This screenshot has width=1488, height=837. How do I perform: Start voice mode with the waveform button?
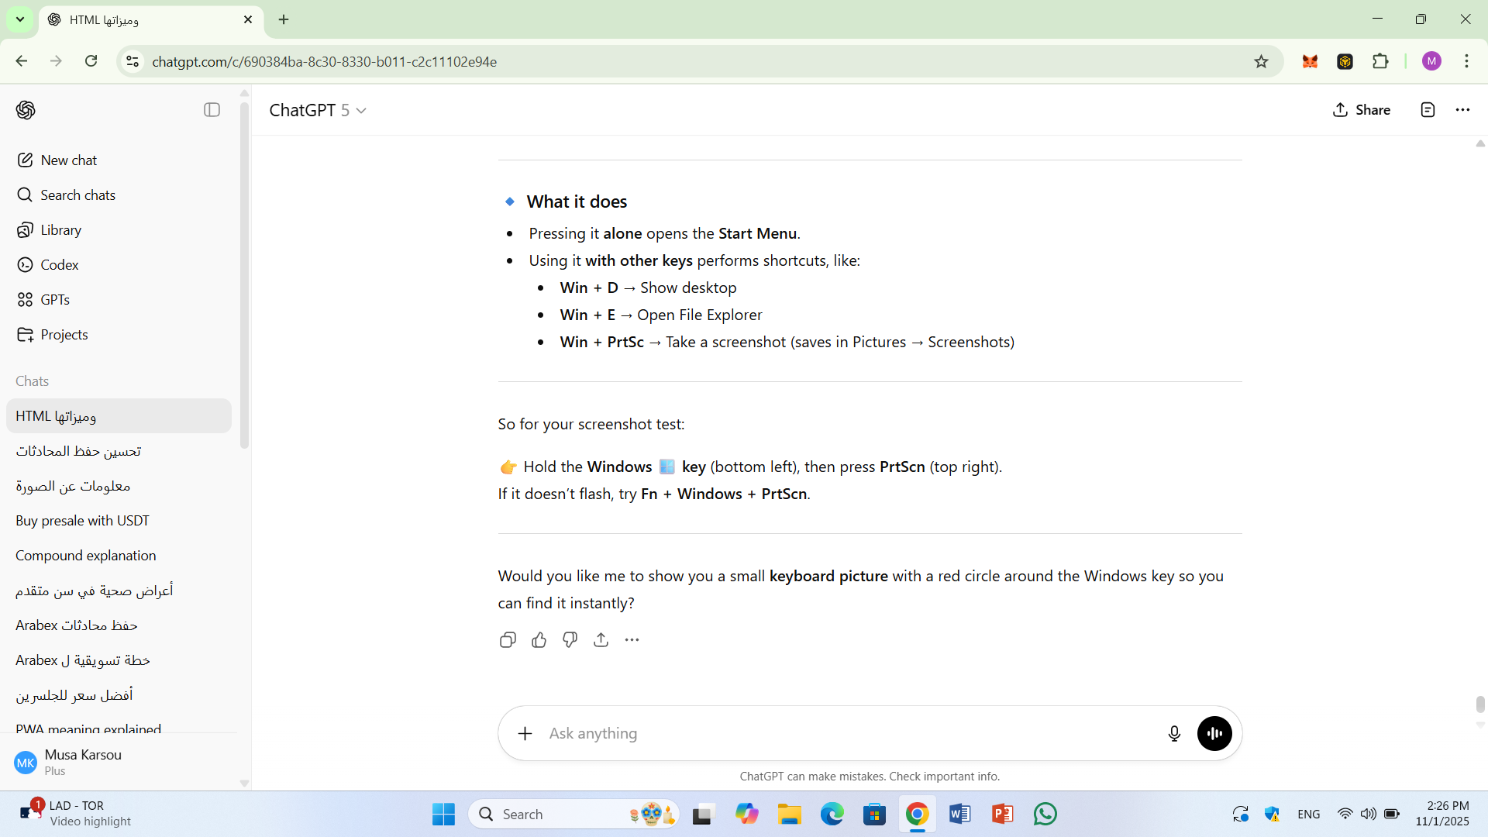1214,733
